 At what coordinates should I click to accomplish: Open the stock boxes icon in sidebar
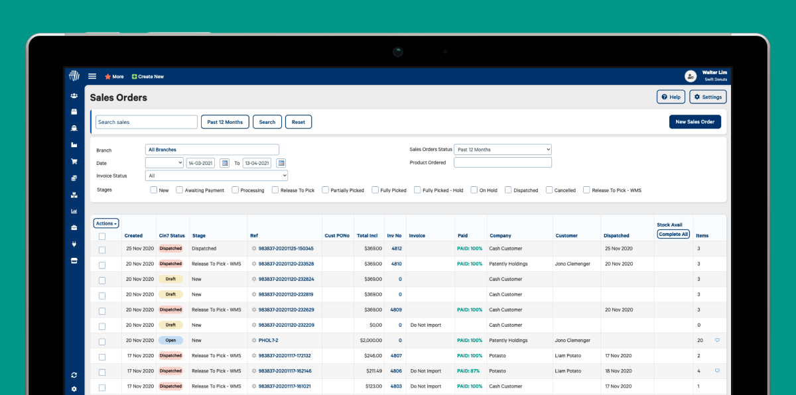pyautogui.click(x=74, y=195)
